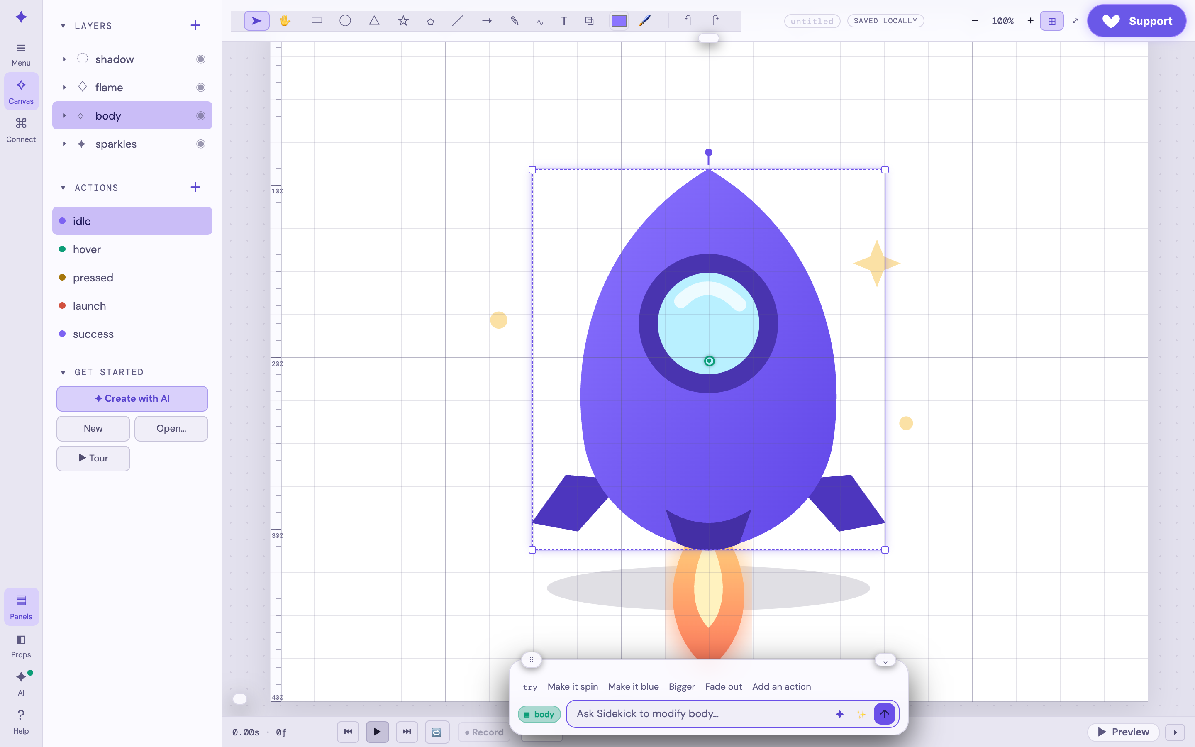
Task: Toggle visibility of sparkles layer
Action: 200,144
